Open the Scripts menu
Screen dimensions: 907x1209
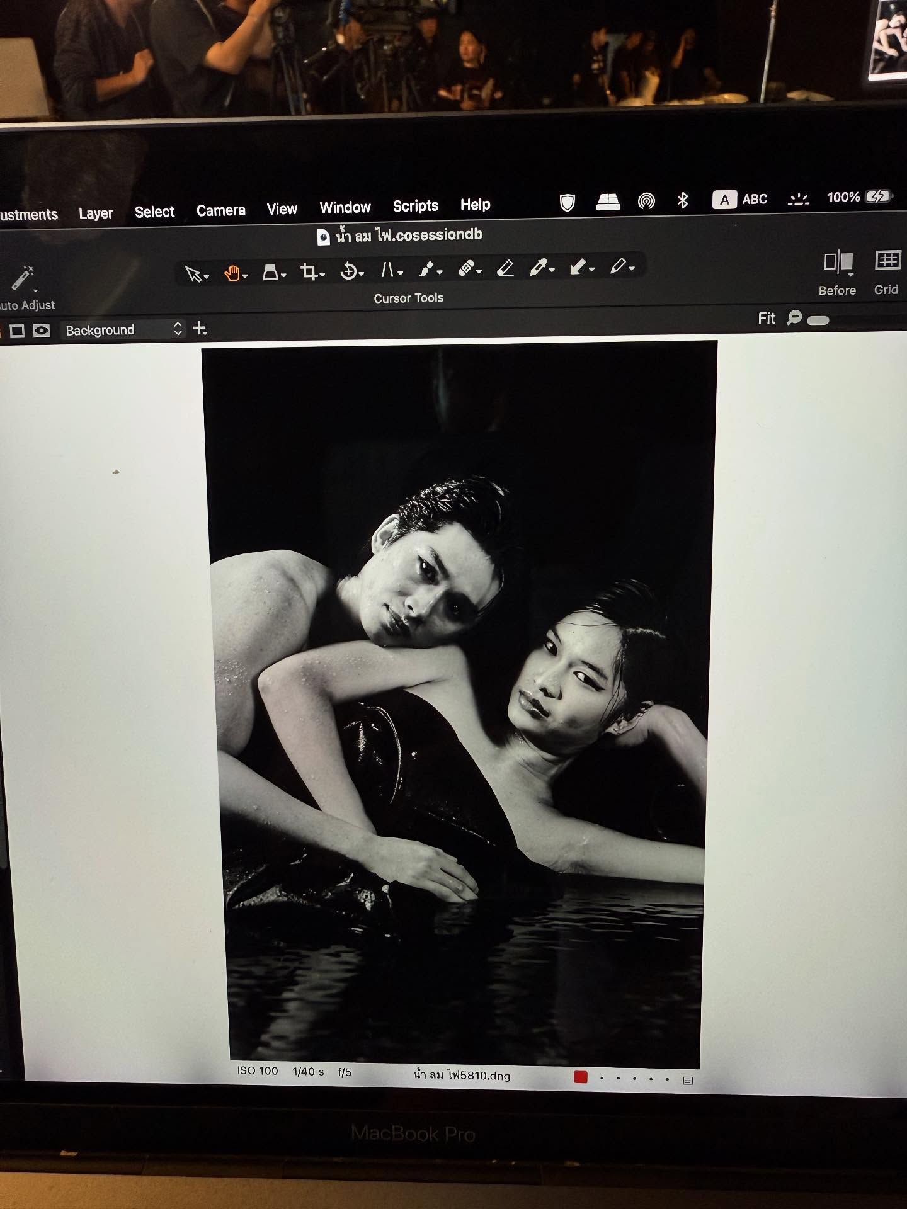point(415,206)
